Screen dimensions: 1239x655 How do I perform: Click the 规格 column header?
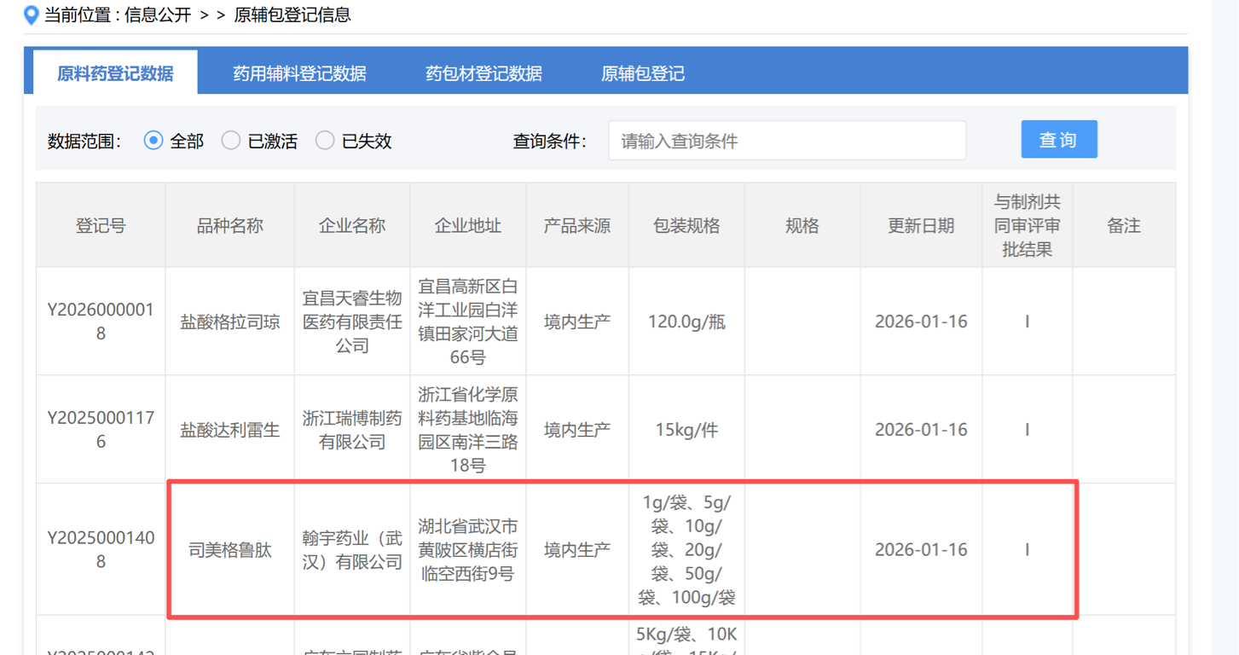802,226
